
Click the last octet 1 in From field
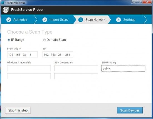pos(30,55)
